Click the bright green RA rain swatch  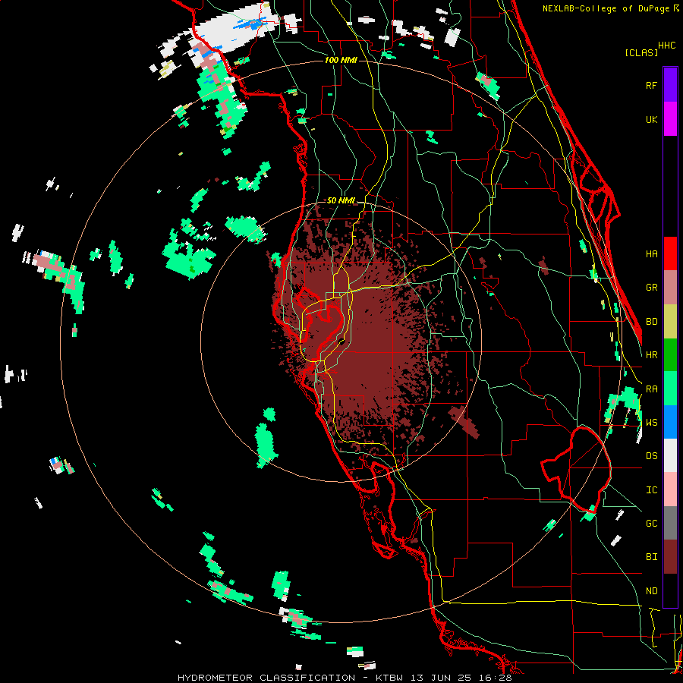(x=670, y=388)
